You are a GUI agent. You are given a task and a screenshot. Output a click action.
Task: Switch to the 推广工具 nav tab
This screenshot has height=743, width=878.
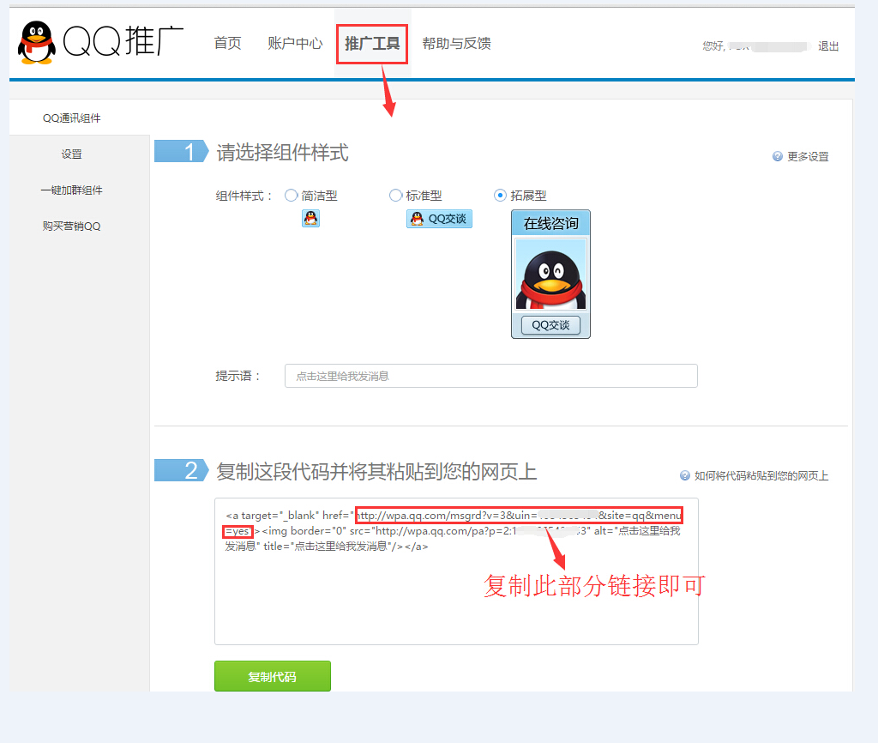coord(372,43)
